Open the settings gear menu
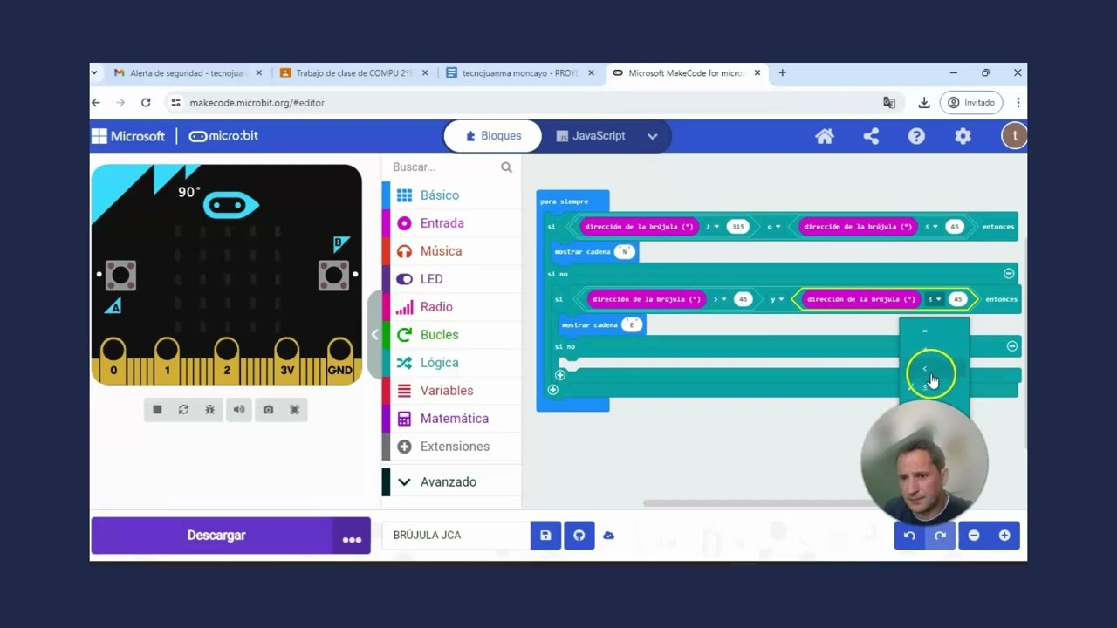1117x628 pixels. tap(963, 136)
